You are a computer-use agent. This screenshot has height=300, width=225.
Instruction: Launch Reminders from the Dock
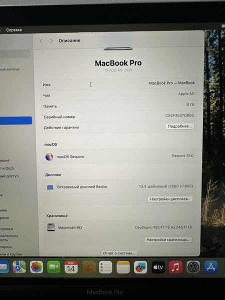click(x=105, y=267)
